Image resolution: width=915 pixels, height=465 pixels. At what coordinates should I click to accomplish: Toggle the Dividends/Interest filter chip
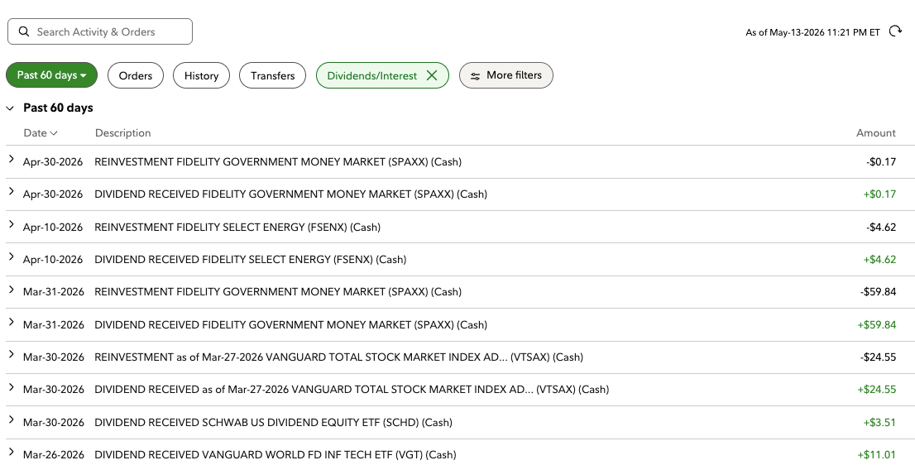click(x=382, y=75)
